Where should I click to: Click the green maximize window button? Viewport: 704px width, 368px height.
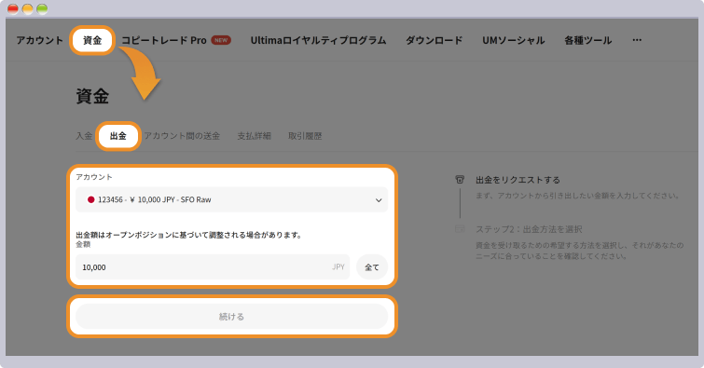point(42,8)
